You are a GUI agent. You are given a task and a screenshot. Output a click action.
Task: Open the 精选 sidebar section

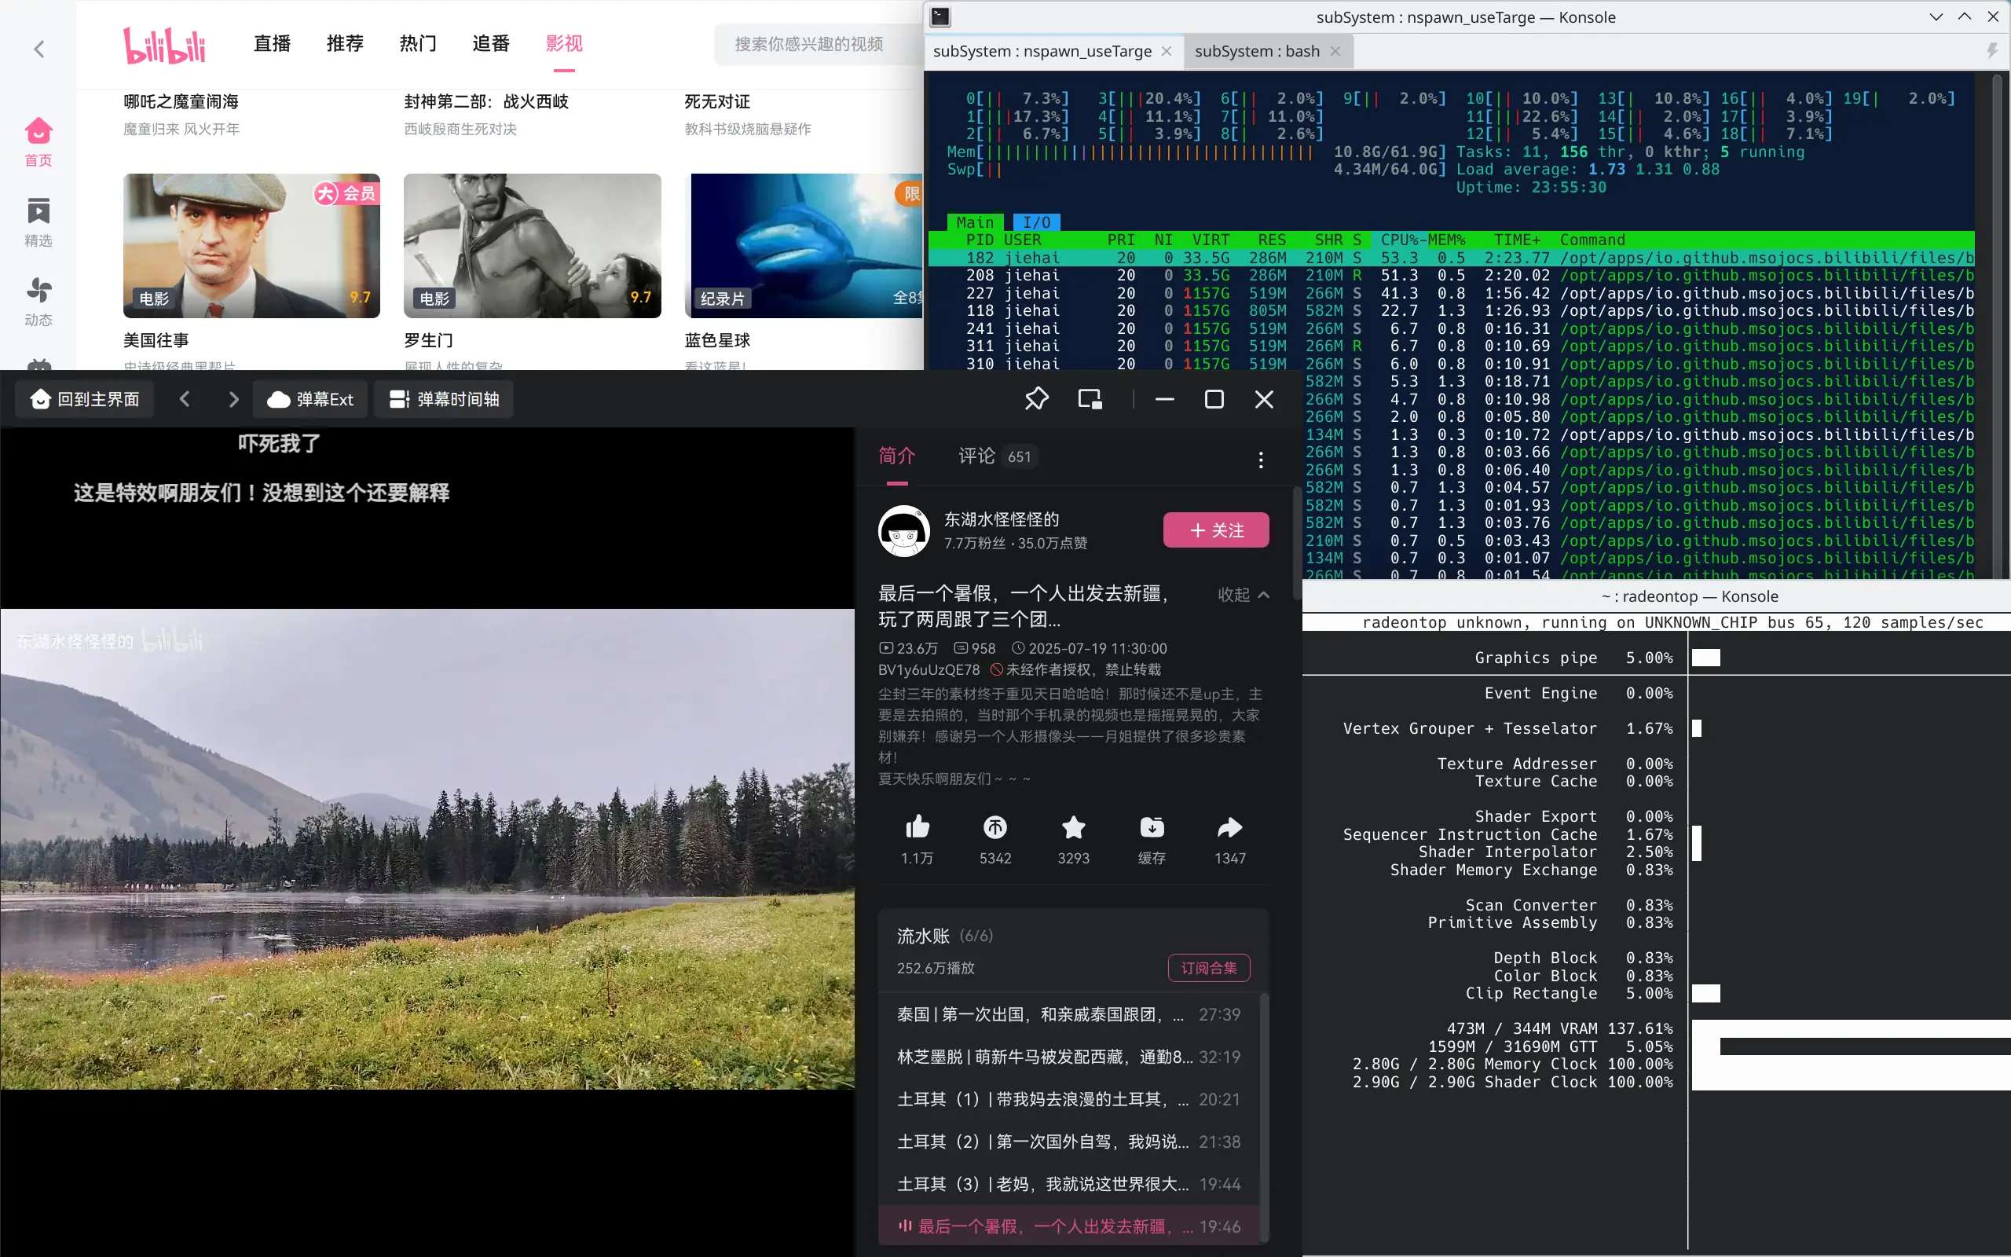click(38, 222)
